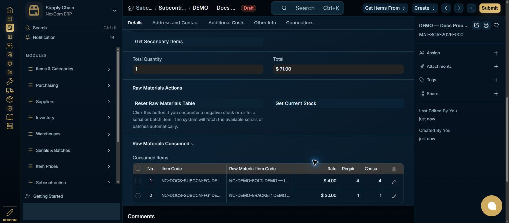Image resolution: width=509 pixels, height=223 pixels.
Task: Open Consumed Items table settings gear
Action: [x=394, y=169]
